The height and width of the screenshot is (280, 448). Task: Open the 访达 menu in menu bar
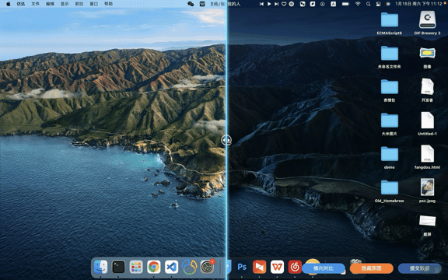21,4
